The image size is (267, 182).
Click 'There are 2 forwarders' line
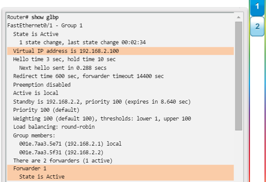point(63,161)
